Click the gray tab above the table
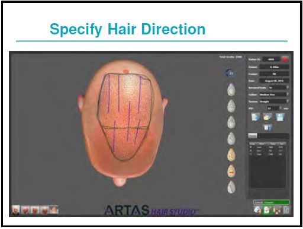Image resolution: width=303 pixels, height=229 pixels. tap(253, 135)
